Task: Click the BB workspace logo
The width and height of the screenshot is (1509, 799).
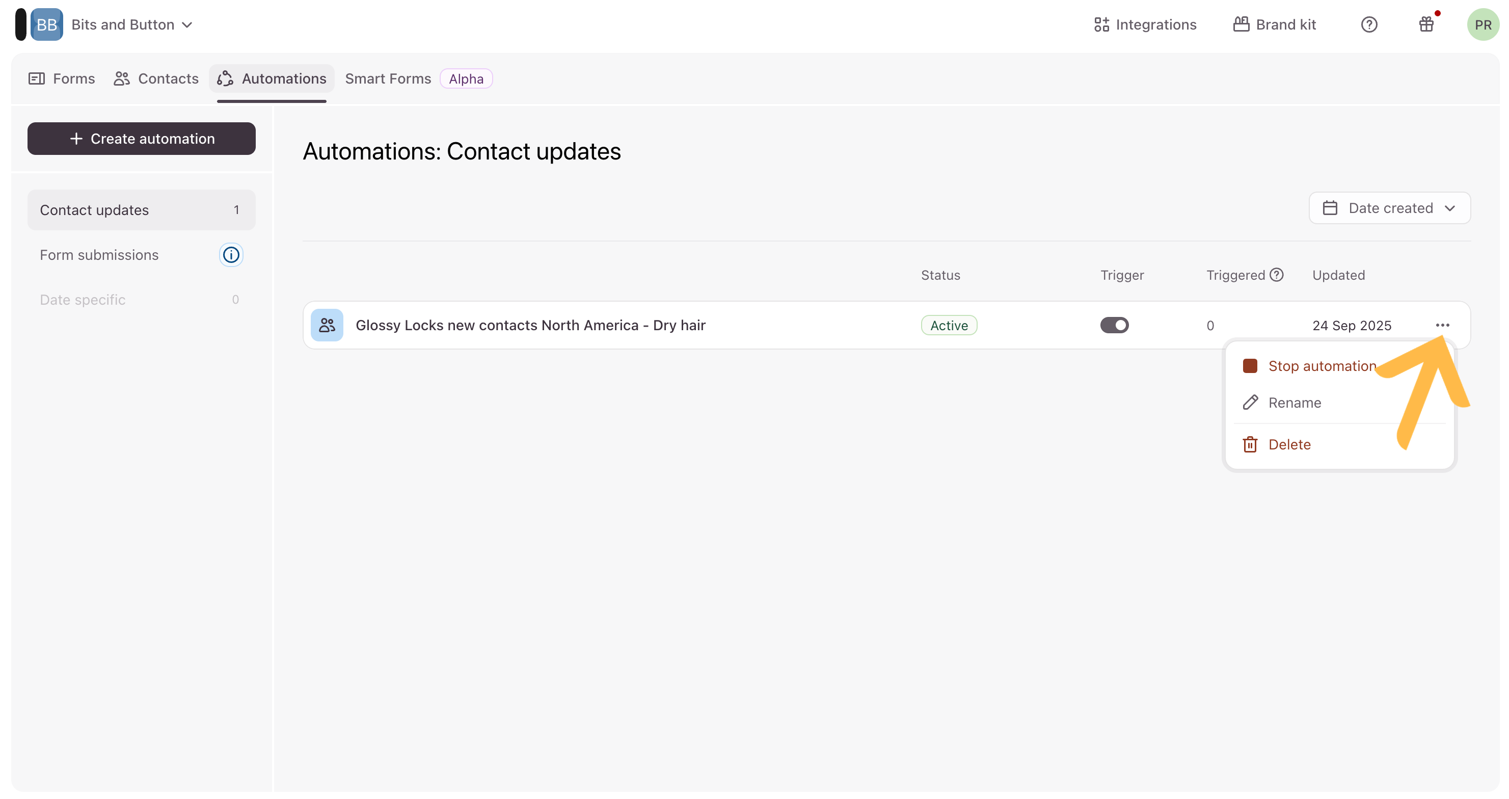Action: 47,24
